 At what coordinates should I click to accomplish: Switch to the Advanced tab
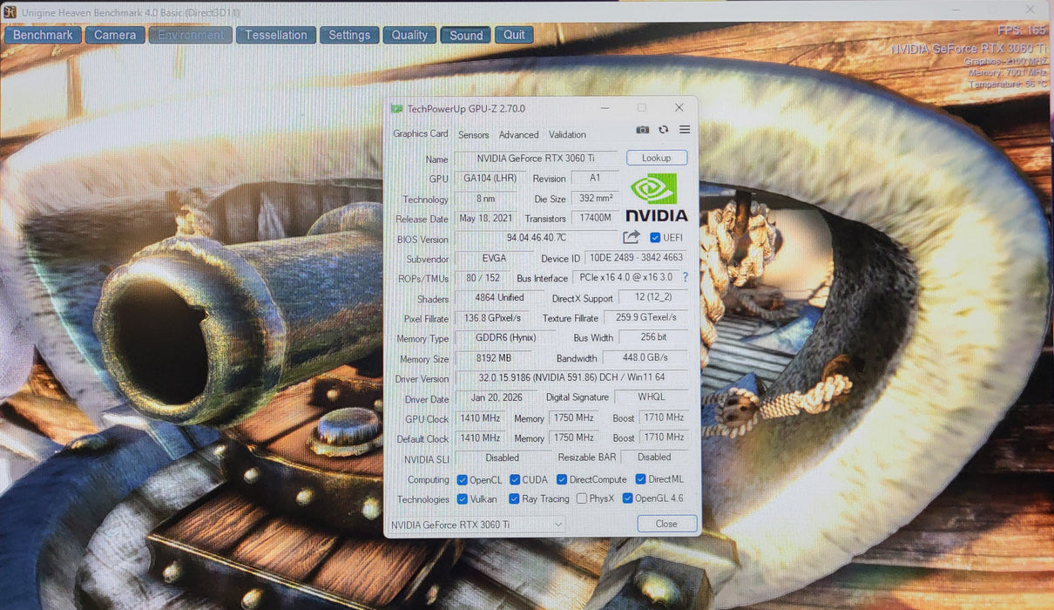[x=519, y=135]
